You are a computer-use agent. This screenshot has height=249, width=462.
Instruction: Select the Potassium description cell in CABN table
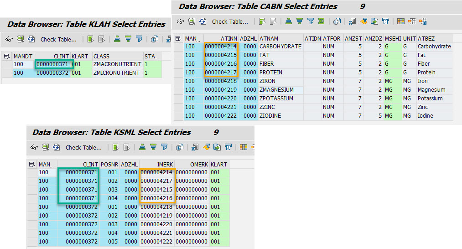pos(435,99)
